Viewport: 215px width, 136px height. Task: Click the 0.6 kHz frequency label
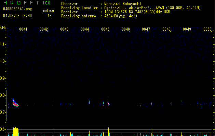(3, 129)
